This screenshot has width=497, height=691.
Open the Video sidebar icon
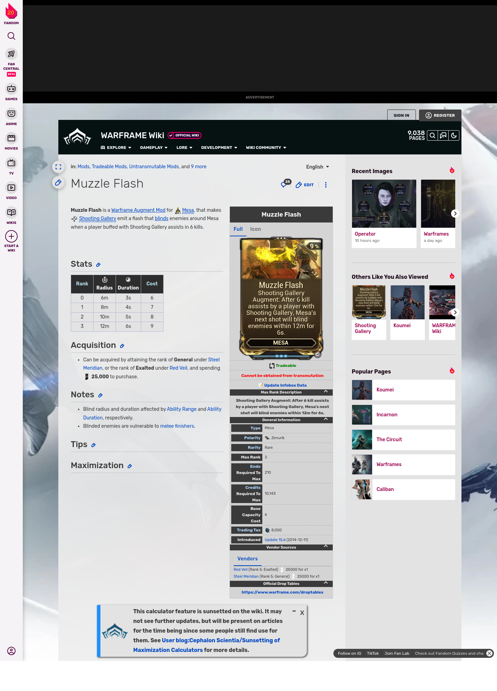coord(11,188)
